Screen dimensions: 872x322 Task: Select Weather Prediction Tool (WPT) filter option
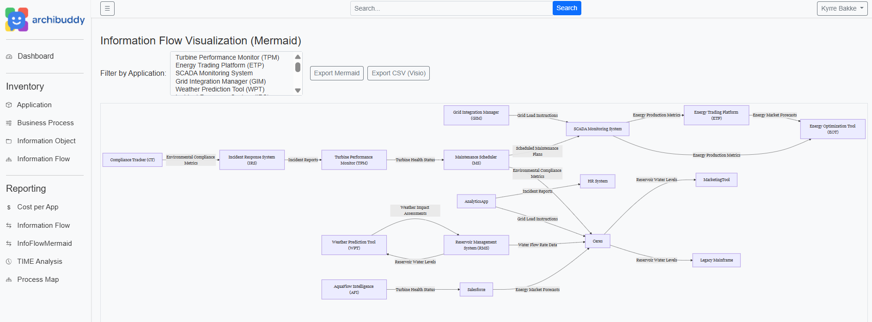click(220, 89)
